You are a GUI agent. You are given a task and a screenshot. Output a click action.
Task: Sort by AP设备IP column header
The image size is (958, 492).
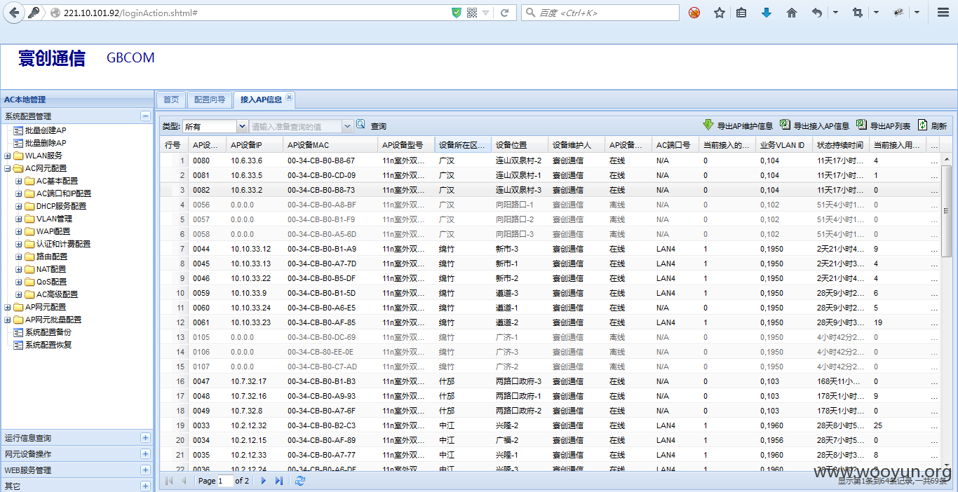(254, 145)
